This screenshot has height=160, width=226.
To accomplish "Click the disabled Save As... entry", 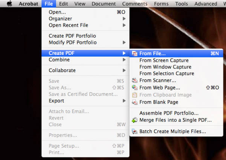I will 86,88.
